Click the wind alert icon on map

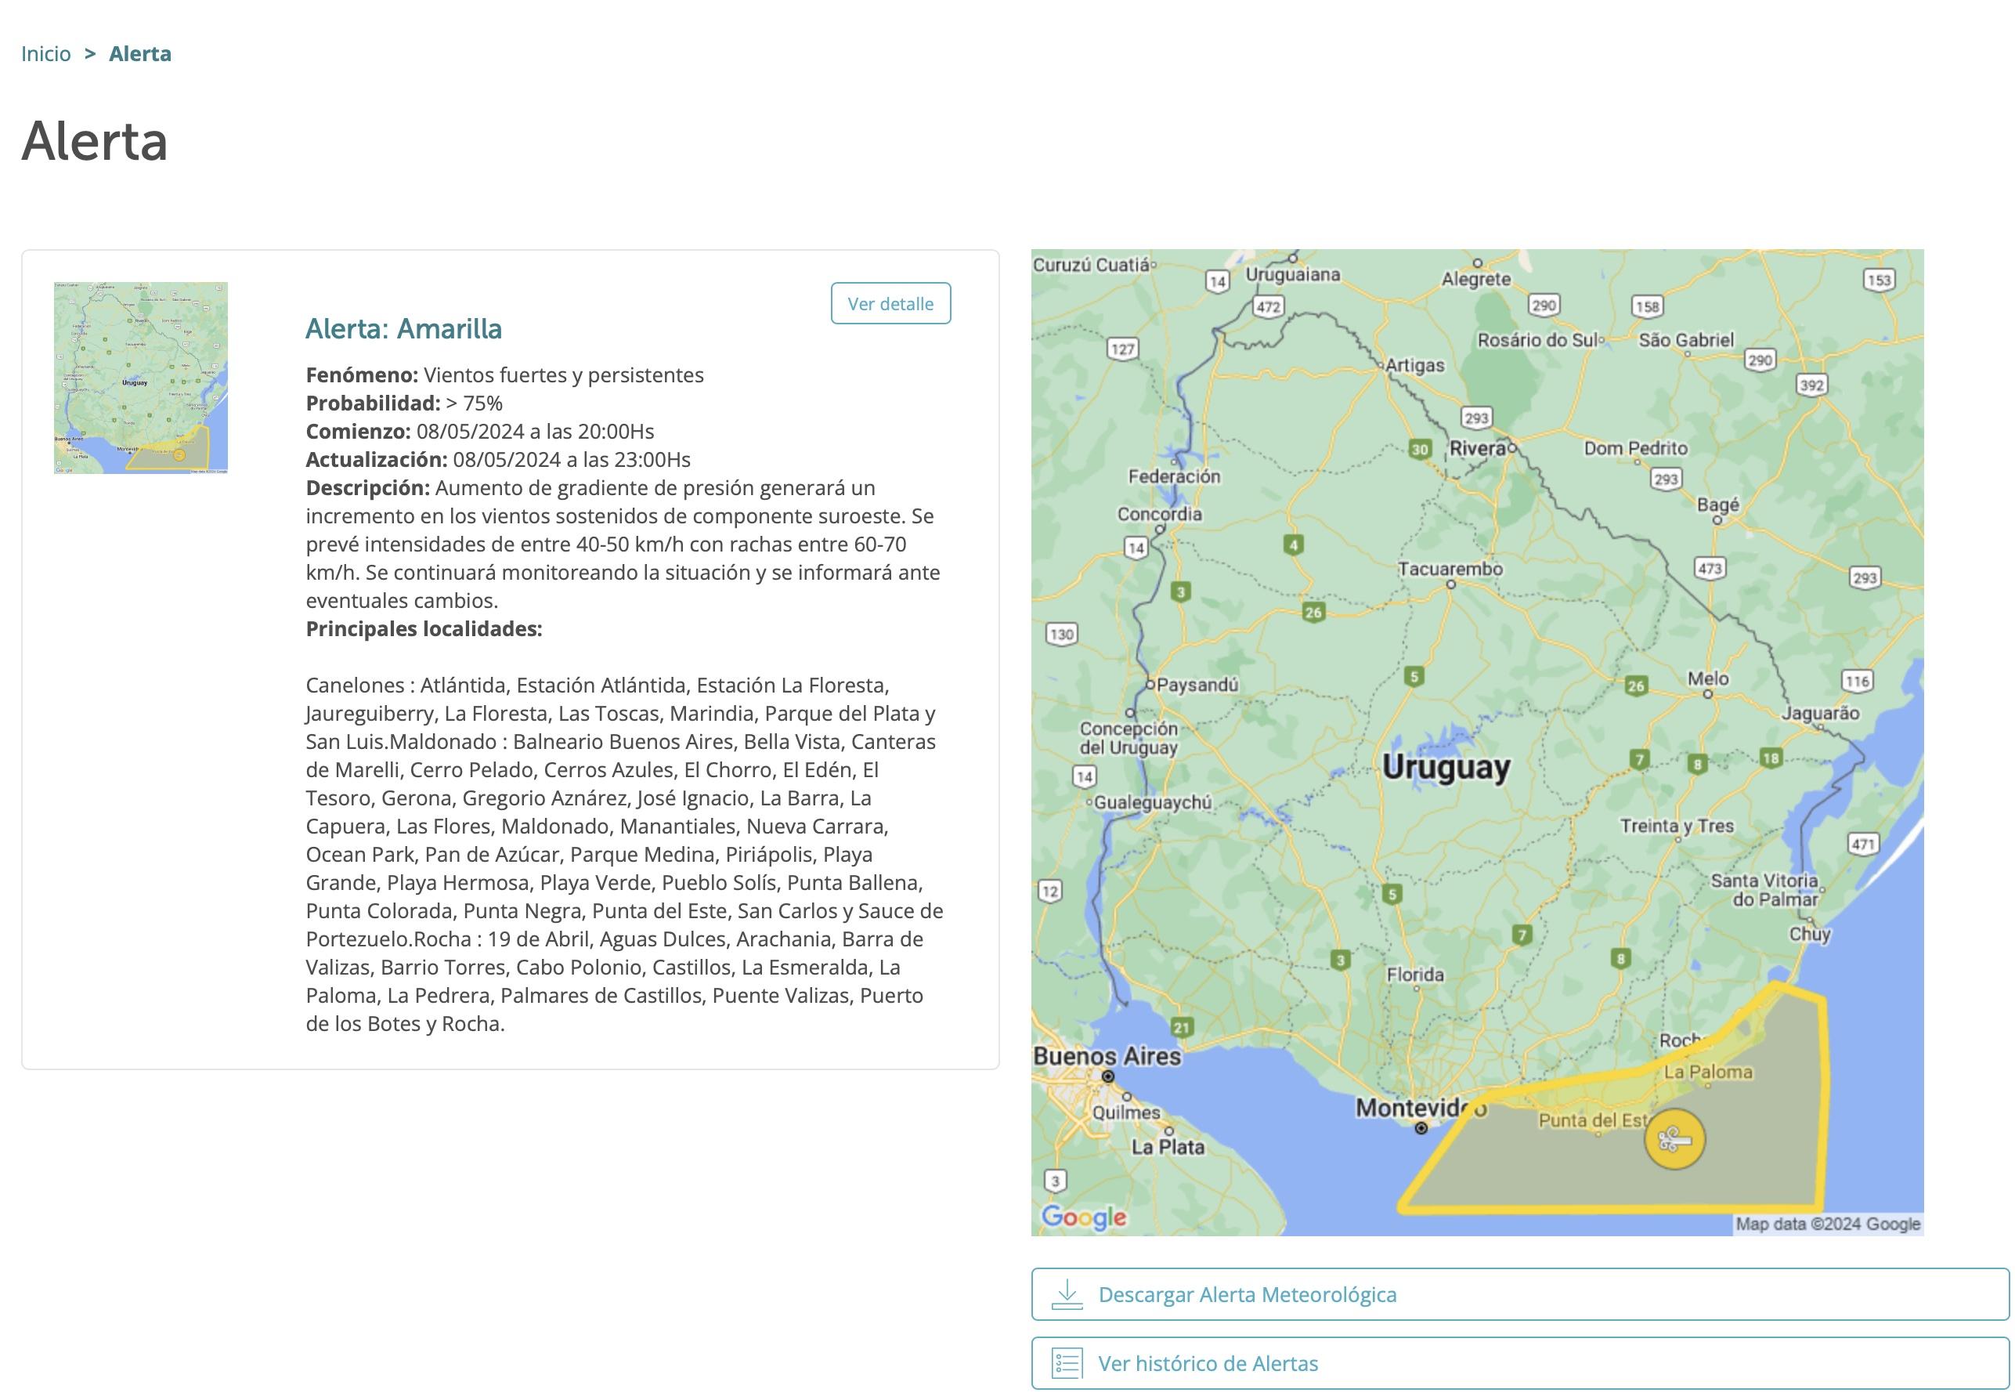pyautogui.click(x=1674, y=1139)
